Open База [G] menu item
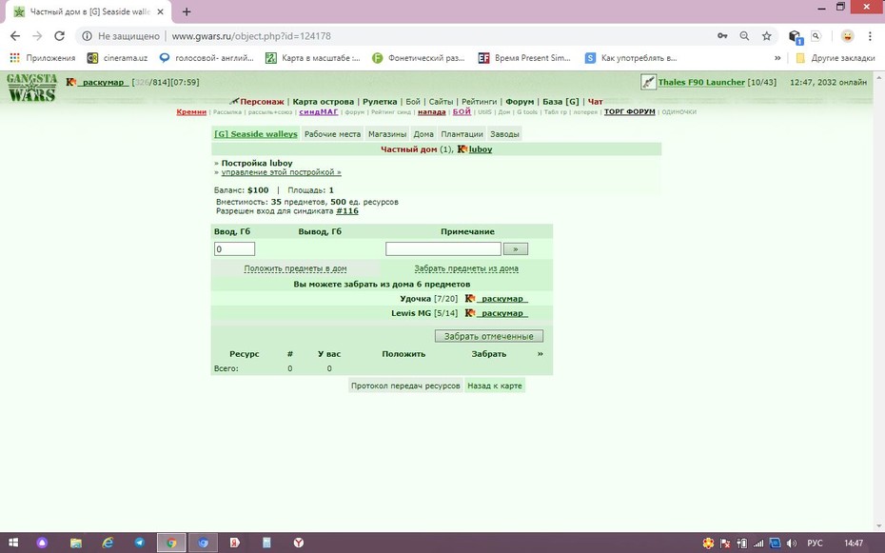Image resolution: width=885 pixels, height=553 pixels. click(561, 102)
